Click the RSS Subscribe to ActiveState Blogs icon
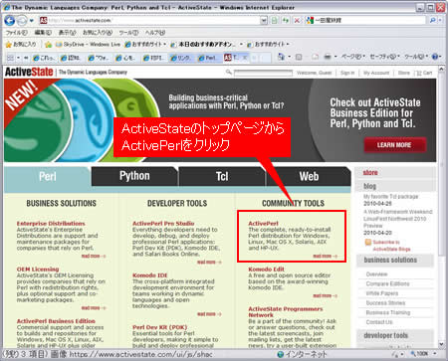 coord(367,243)
